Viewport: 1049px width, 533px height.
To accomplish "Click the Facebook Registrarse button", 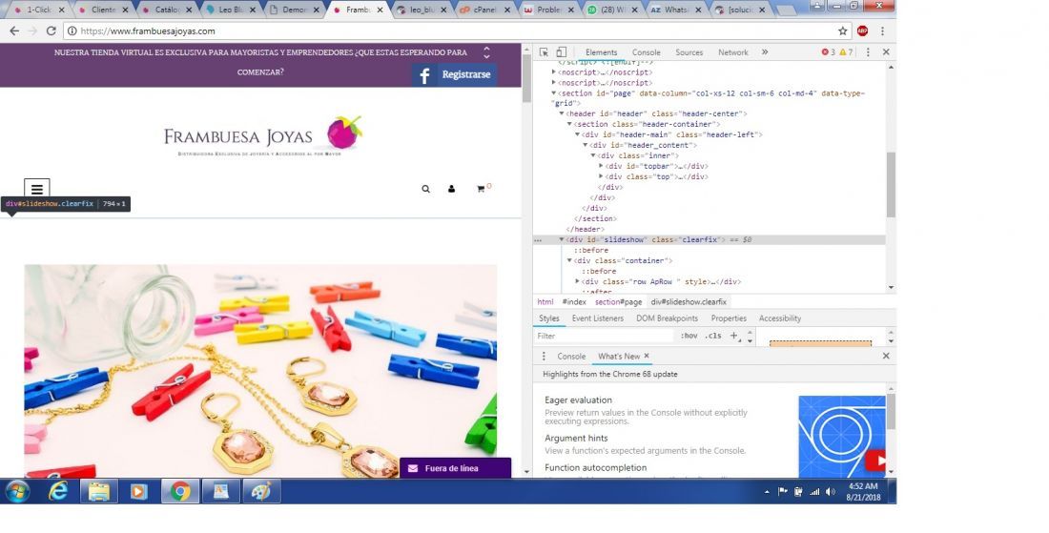I will click(454, 75).
